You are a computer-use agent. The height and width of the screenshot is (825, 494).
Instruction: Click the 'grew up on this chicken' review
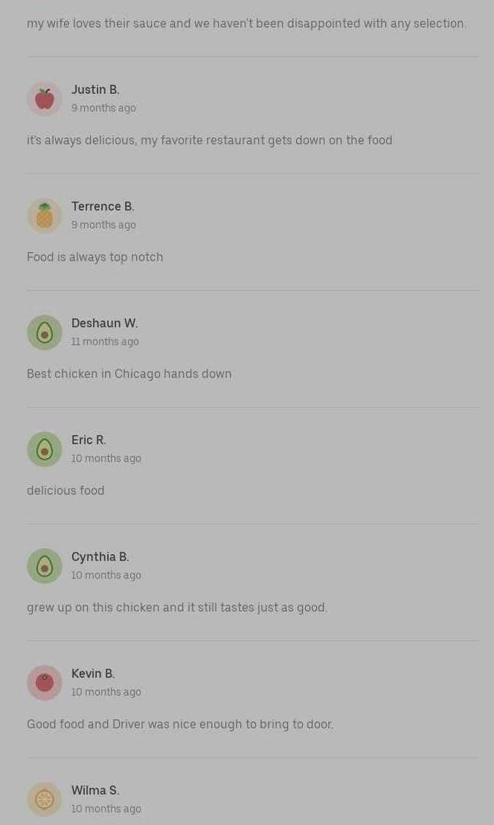point(177,607)
